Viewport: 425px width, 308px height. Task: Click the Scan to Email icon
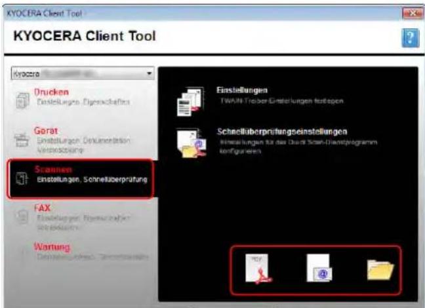coord(319,268)
